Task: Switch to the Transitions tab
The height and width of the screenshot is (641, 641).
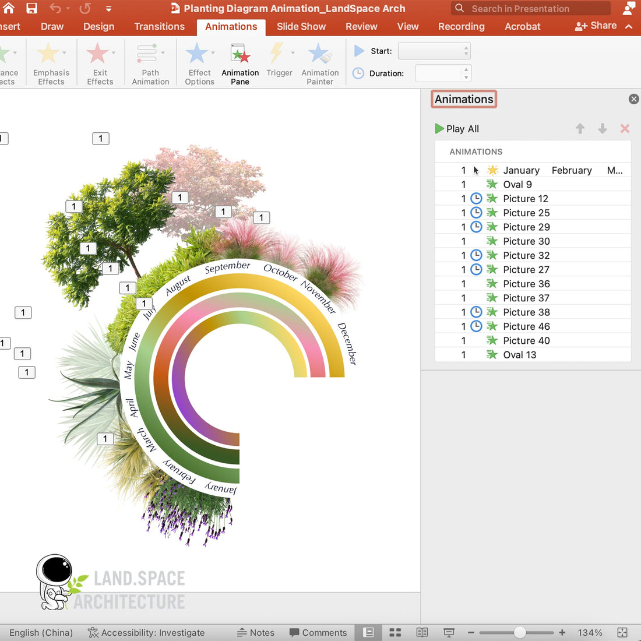Action: pyautogui.click(x=159, y=26)
